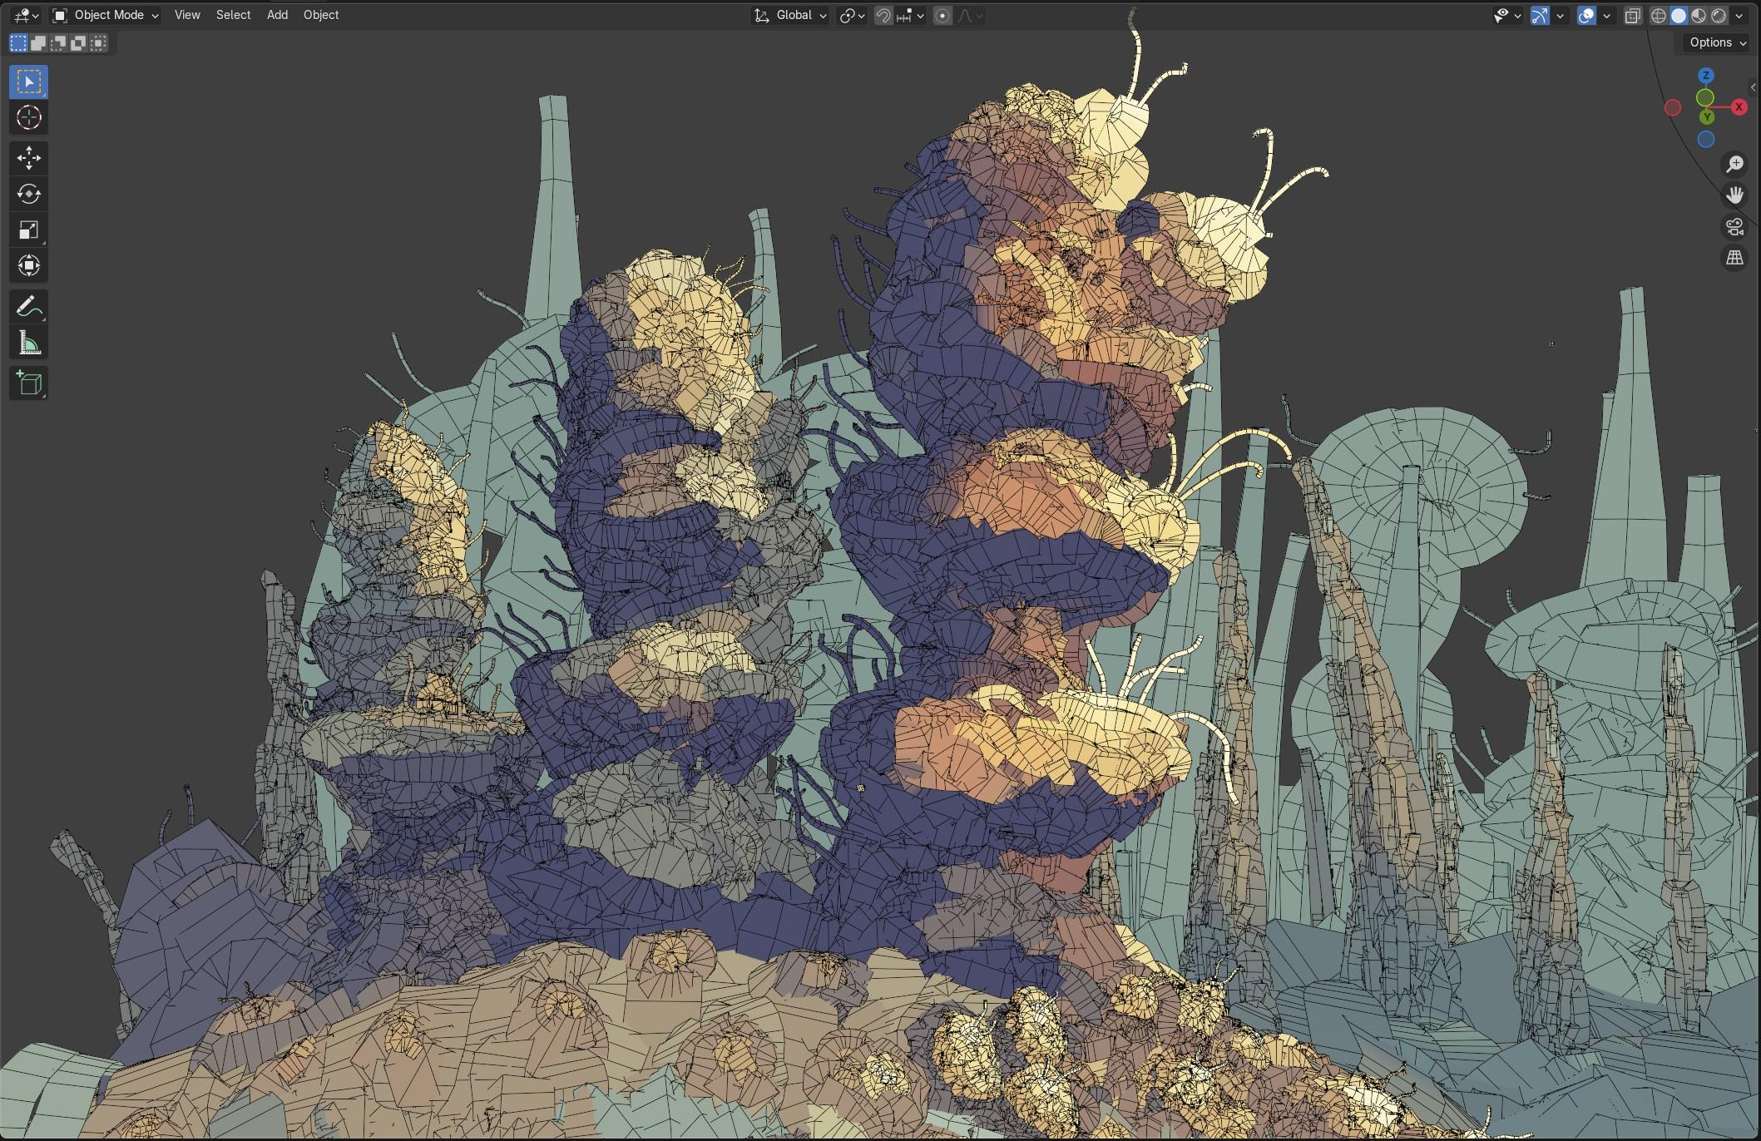Select the Add Cube tool
This screenshot has height=1141, width=1761.
28,383
